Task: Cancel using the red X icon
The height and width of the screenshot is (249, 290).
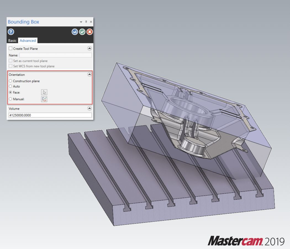Action: [x=89, y=32]
